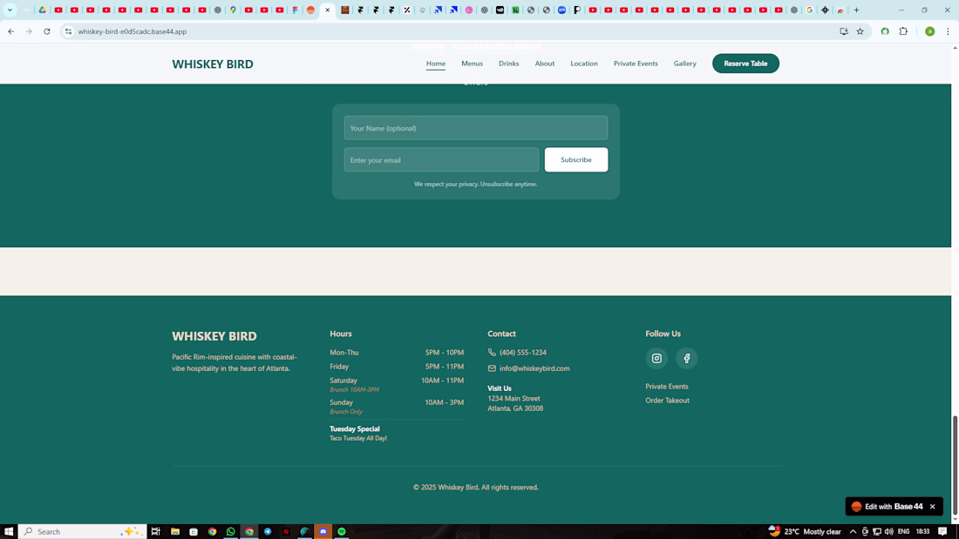Image resolution: width=959 pixels, height=539 pixels.
Task: Open a new browser tab with plus
Action: click(x=856, y=10)
